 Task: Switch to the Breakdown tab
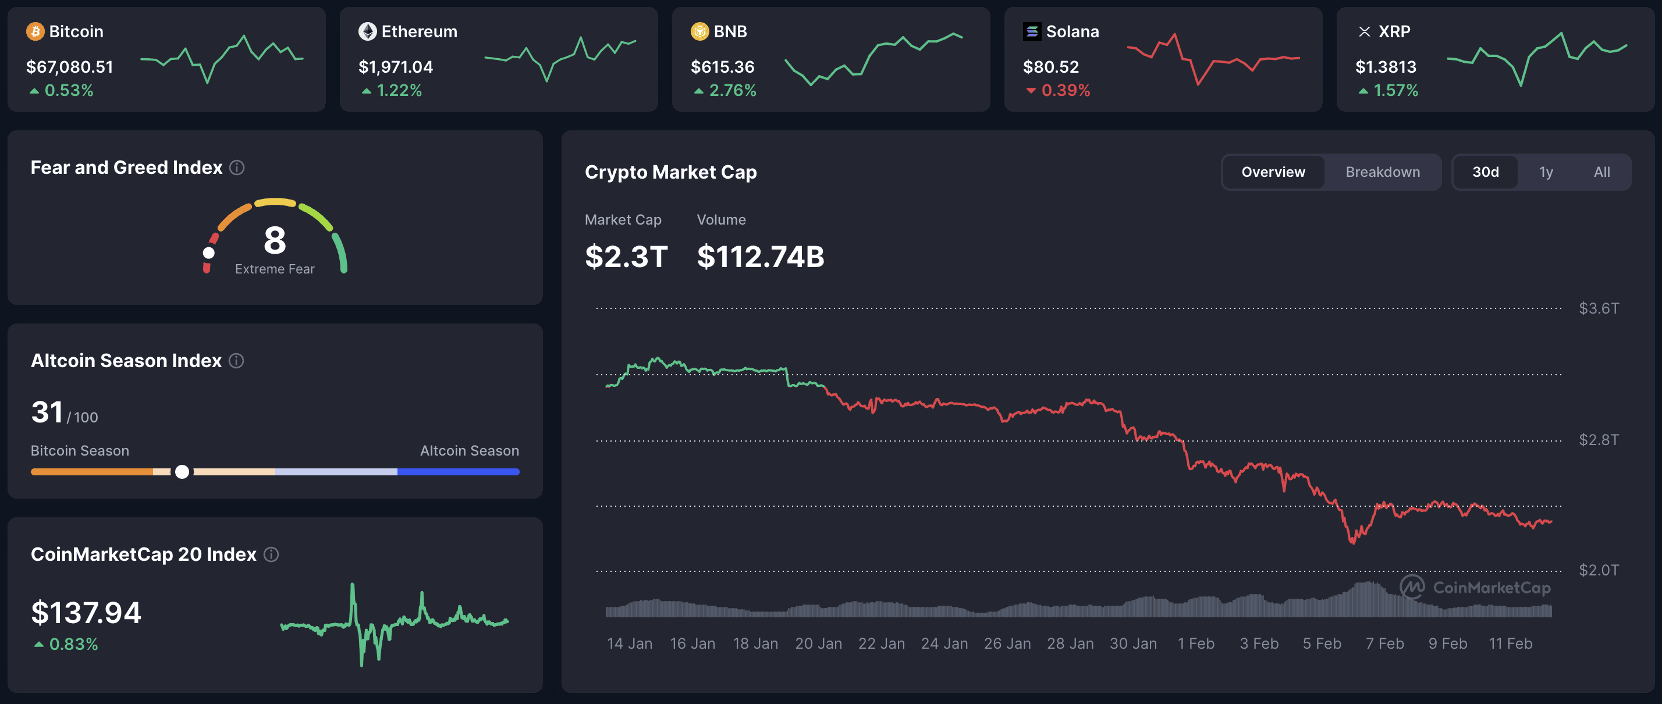(1383, 172)
